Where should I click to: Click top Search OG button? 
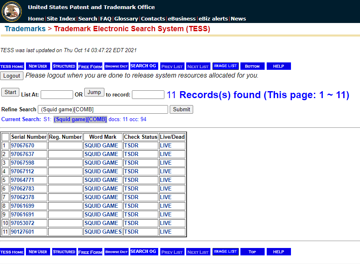(x=144, y=66)
